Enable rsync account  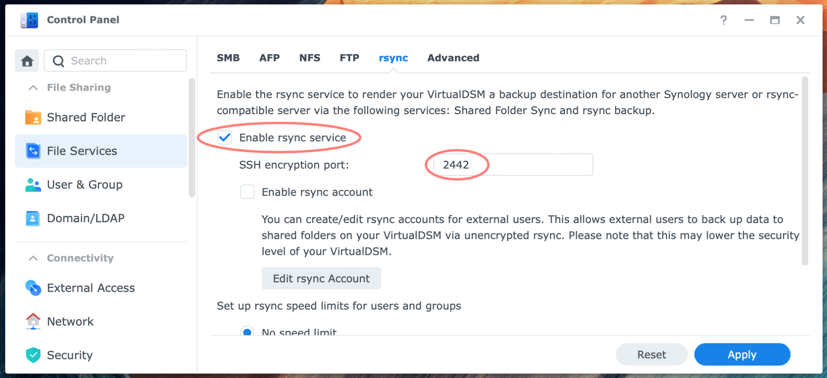tap(247, 192)
